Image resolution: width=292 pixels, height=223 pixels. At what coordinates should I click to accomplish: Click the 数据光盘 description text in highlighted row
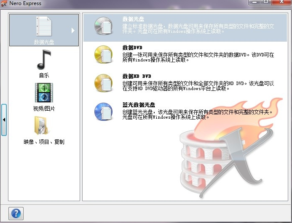tap(198, 29)
